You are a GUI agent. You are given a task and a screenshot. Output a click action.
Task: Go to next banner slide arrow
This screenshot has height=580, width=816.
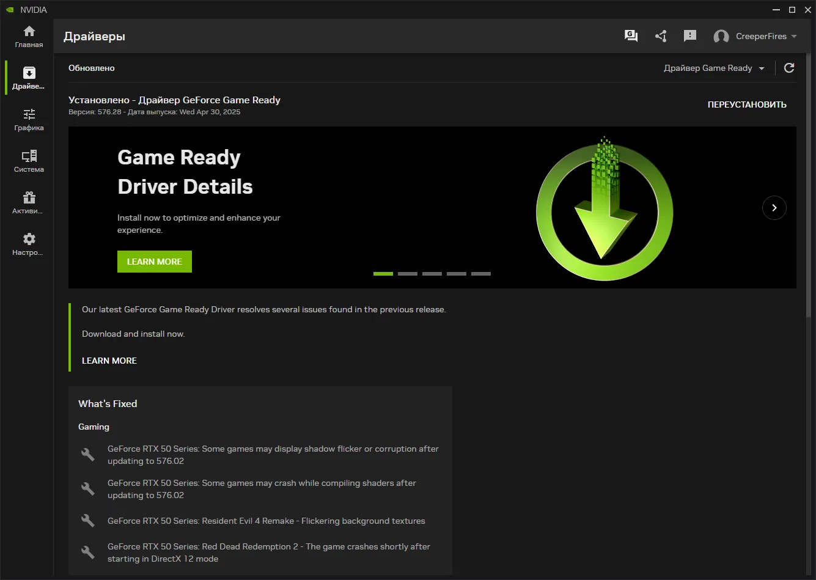tap(774, 208)
